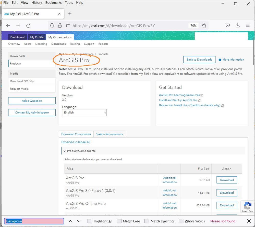Open the Overview sub-navigation item
Viewport: 255px width, 227px height.
pos(14,44)
